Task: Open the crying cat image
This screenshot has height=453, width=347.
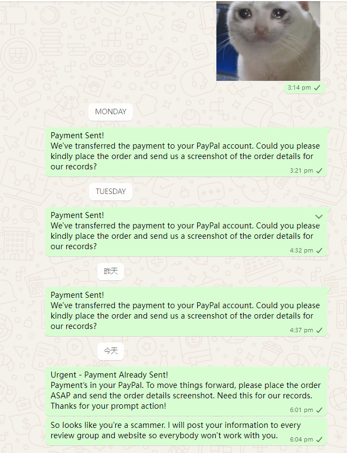Action: tap(268, 41)
